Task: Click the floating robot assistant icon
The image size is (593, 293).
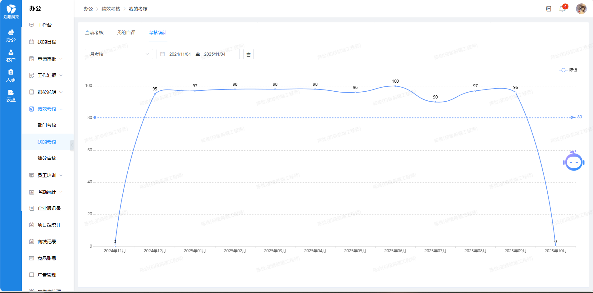Action: pos(573,161)
